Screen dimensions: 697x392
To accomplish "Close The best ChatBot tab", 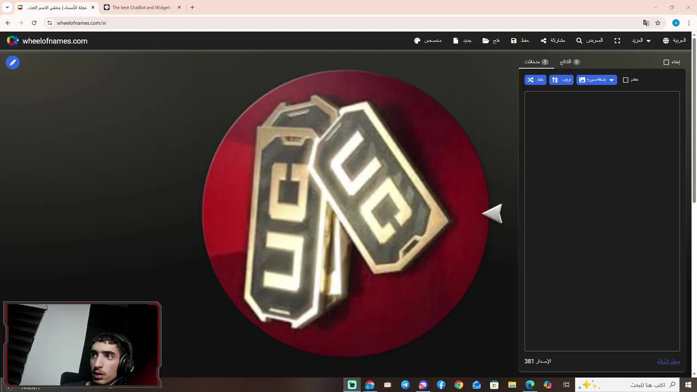I will click(179, 8).
